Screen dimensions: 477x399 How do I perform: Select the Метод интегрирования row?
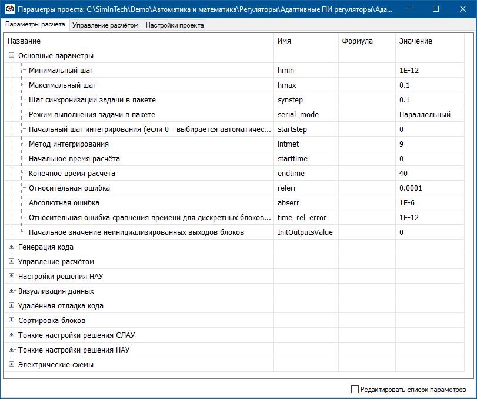pos(69,144)
